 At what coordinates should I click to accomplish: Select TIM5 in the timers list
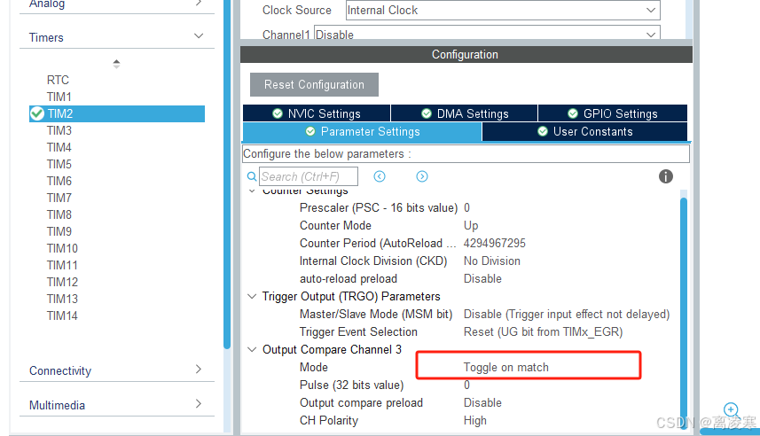tap(59, 164)
